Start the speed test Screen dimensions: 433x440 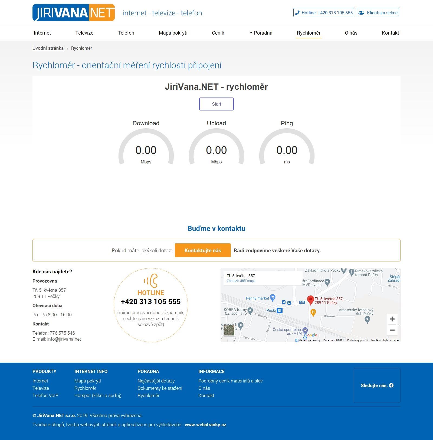tap(216, 104)
